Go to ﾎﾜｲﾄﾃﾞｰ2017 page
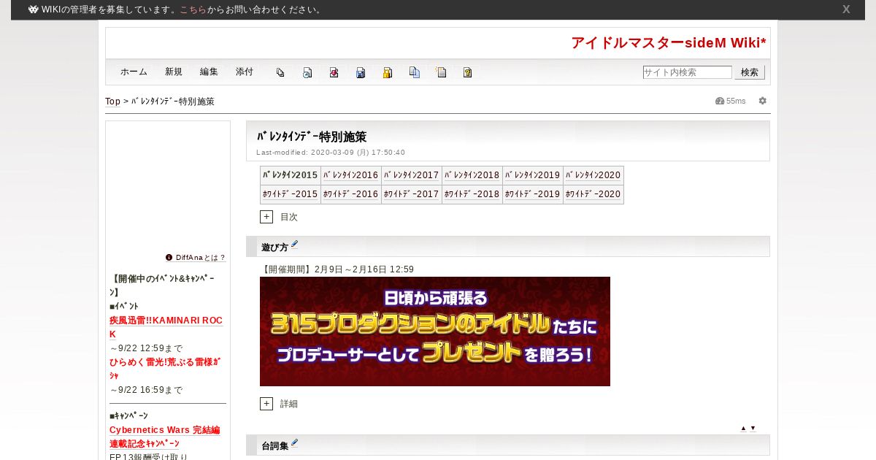 pyautogui.click(x=412, y=194)
